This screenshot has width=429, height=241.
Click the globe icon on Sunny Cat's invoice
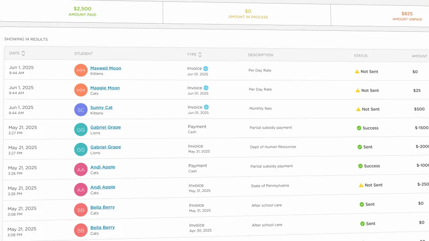pyautogui.click(x=207, y=107)
